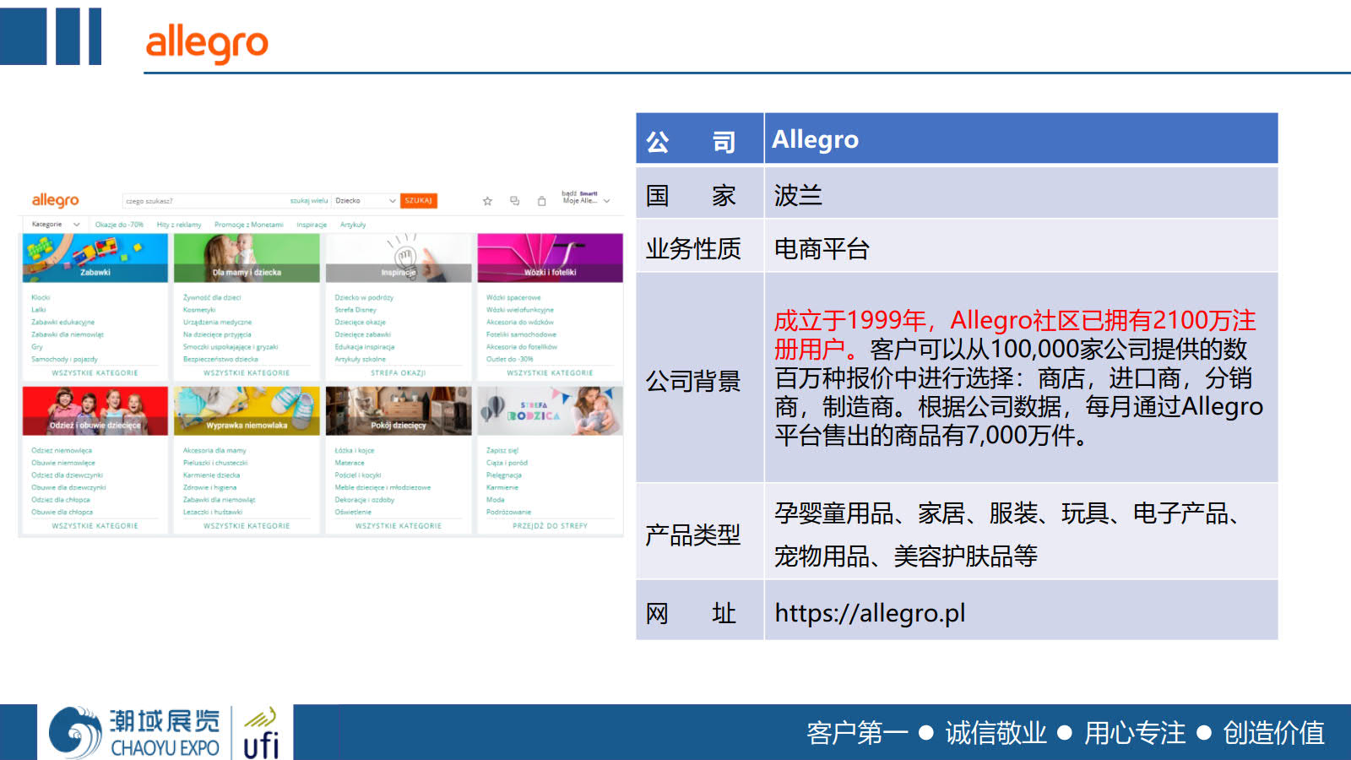Image resolution: width=1351 pixels, height=760 pixels.
Task: Click the 'Pieluszki i chusteczki' link
Action: (x=215, y=463)
